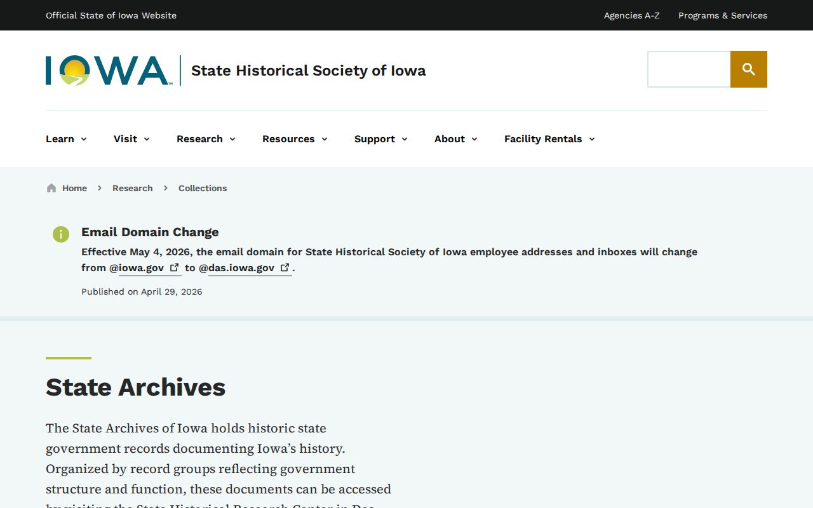The width and height of the screenshot is (813, 508).
Task: Open the Learn navigation menu
Action: pos(66,139)
